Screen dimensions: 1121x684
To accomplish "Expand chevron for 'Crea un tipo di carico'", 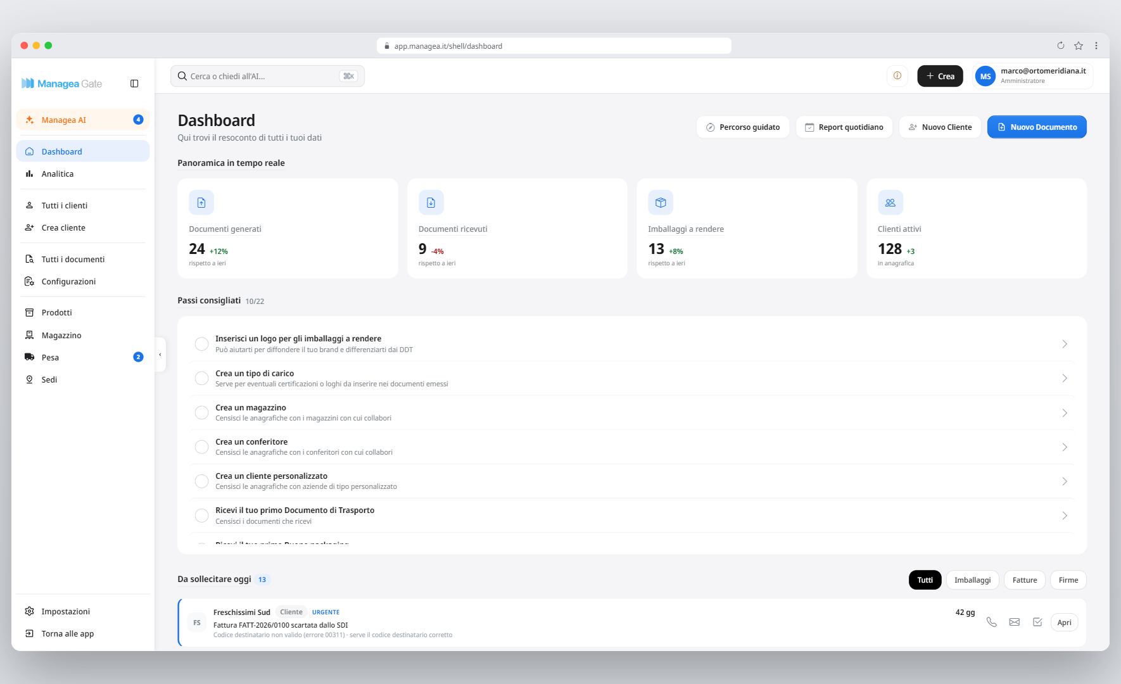I will click(x=1065, y=378).
